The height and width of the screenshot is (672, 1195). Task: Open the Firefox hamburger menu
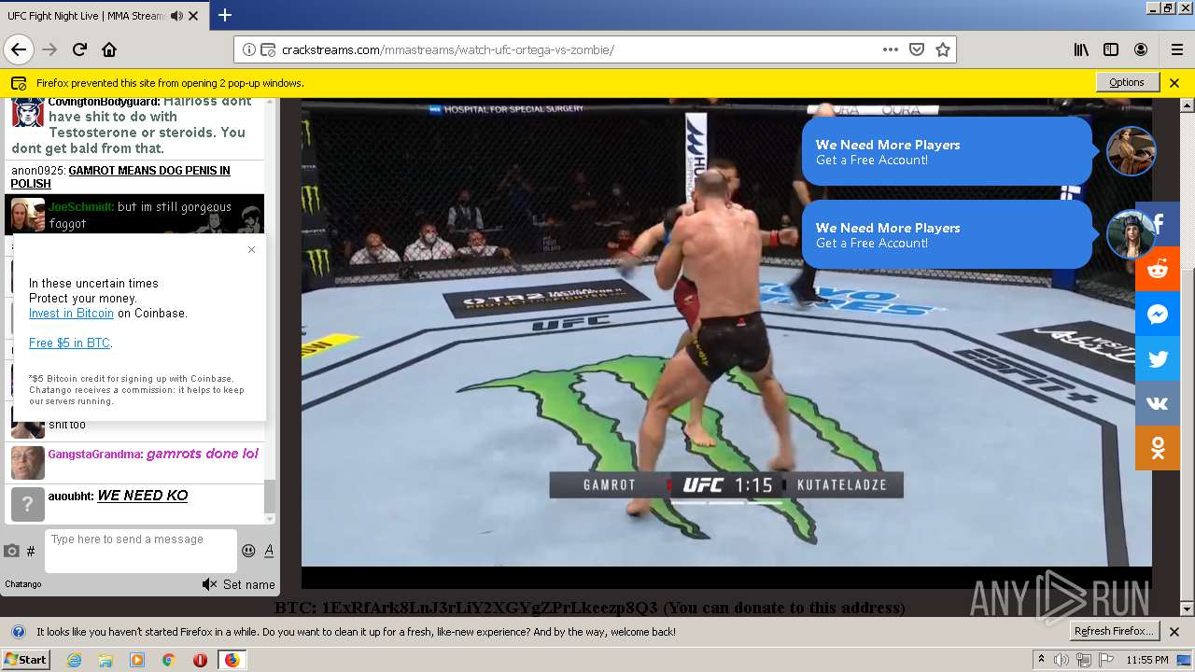coord(1176,49)
